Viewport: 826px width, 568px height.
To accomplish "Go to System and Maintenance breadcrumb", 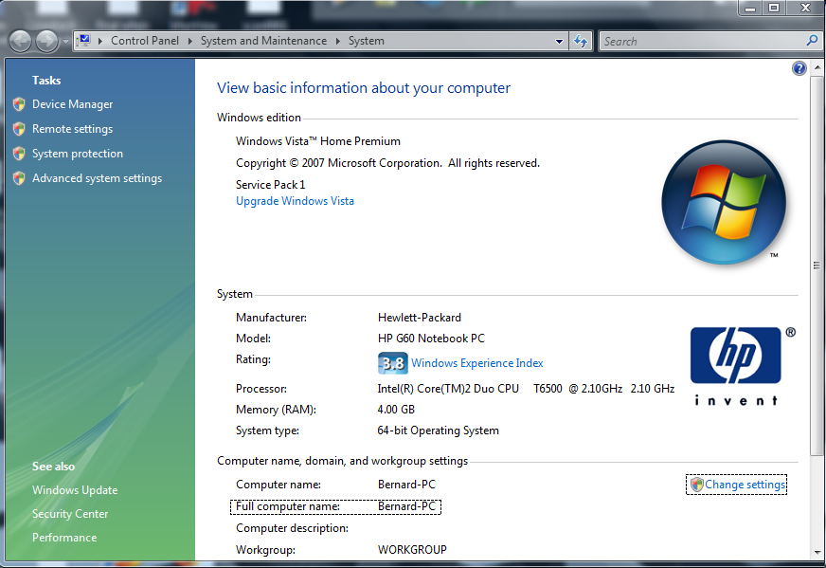I will [263, 41].
